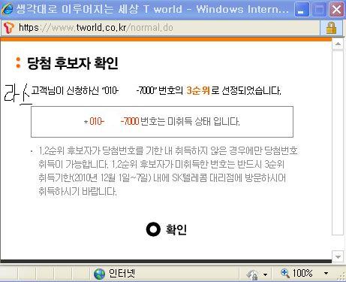The image size is (346, 282).
Task: Open the protected mode security dropdown arrow
Action: [265, 274]
